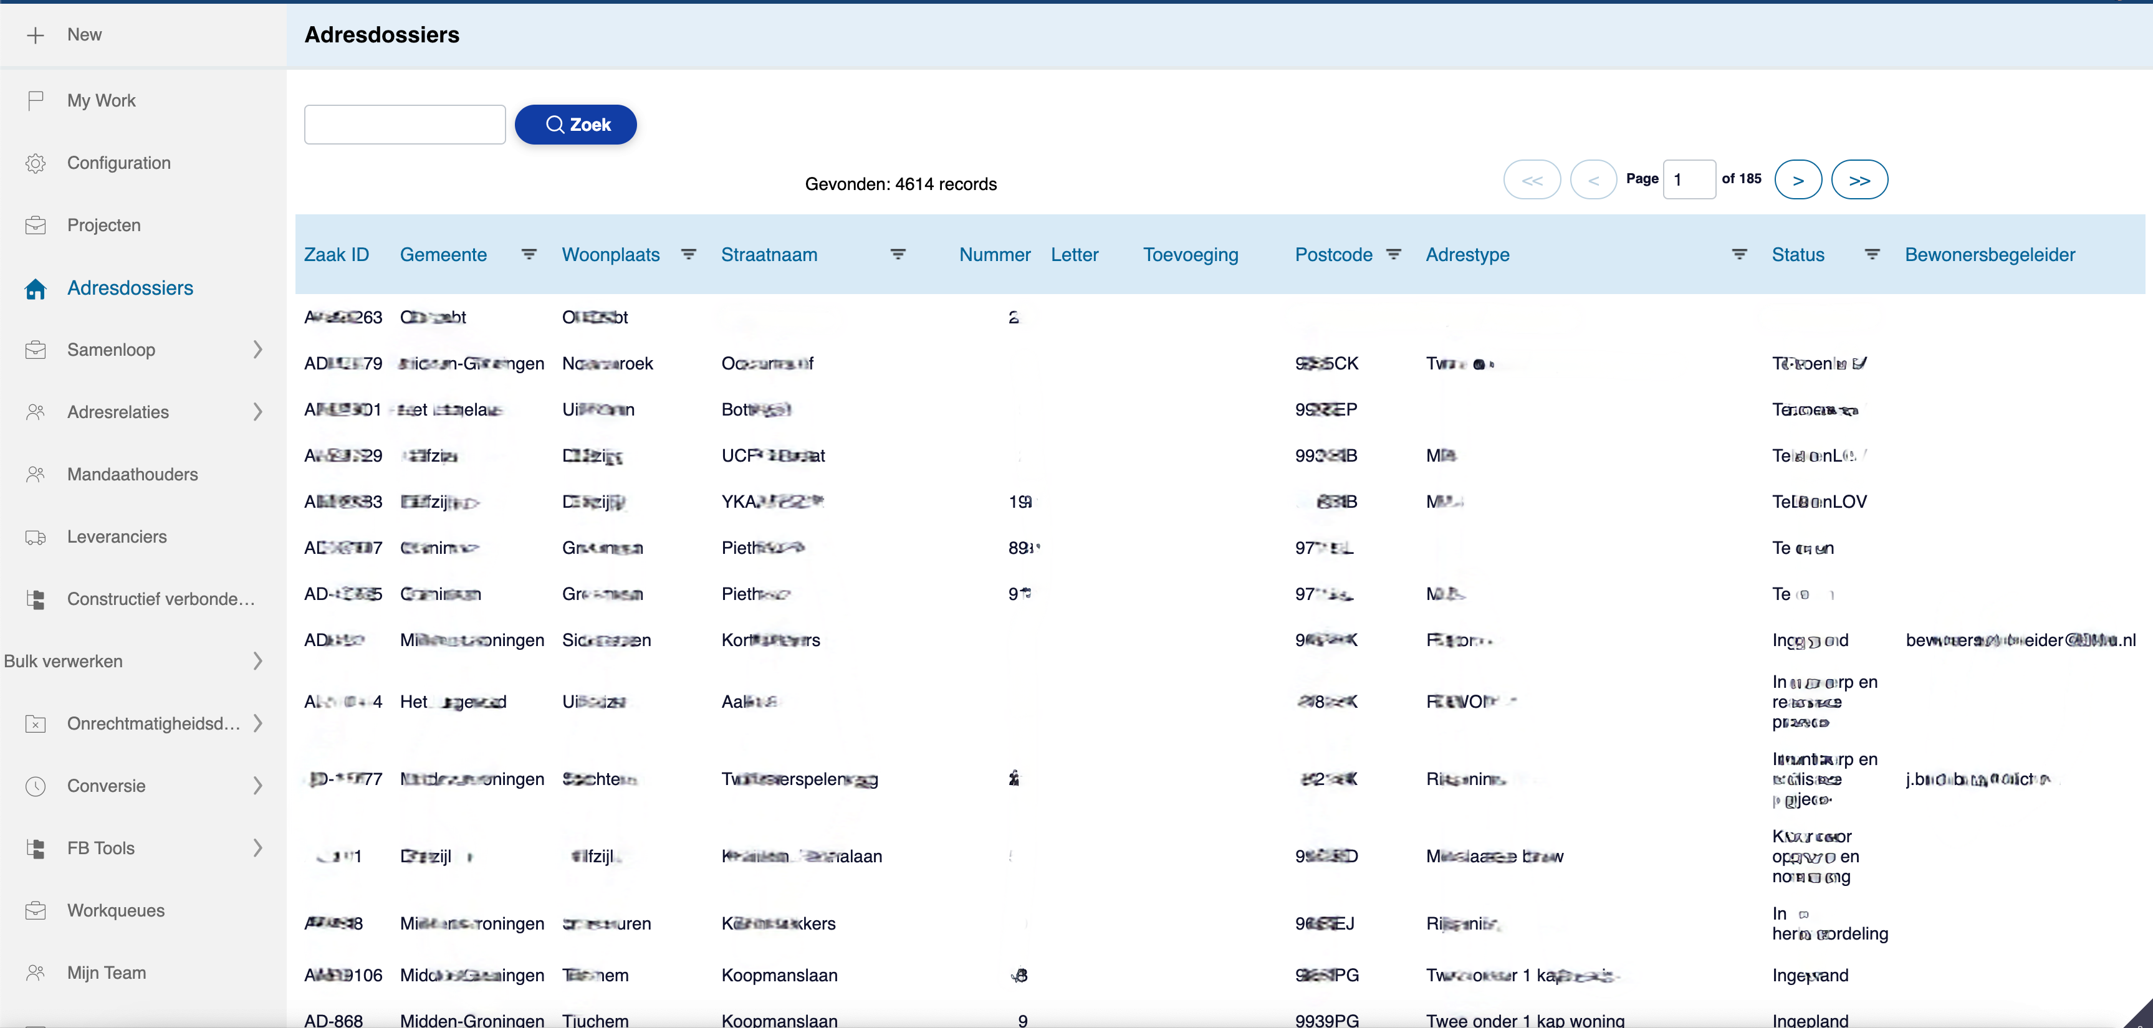Click the Samenloop briefcase icon
Screen dimensions: 2153x1028
[x=35, y=350]
